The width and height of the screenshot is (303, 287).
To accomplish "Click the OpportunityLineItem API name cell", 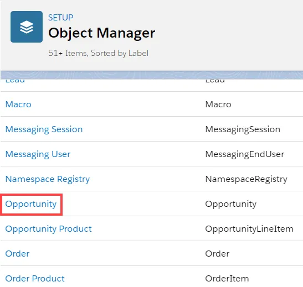I will [249, 229].
